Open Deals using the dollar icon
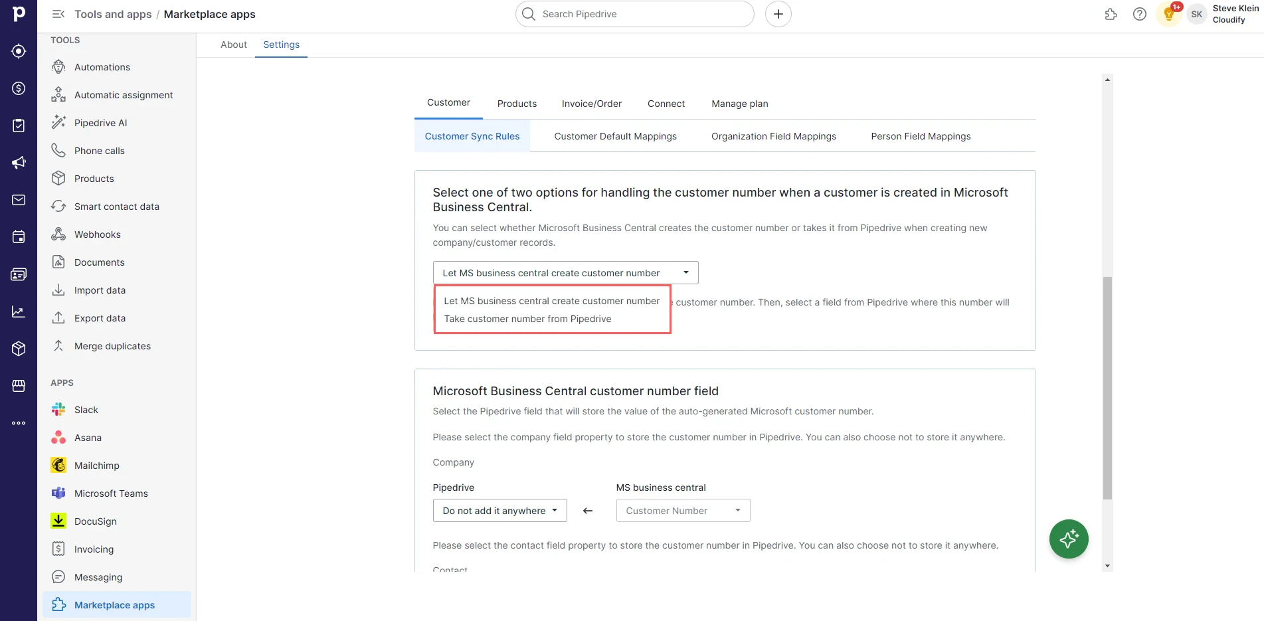 [19, 88]
